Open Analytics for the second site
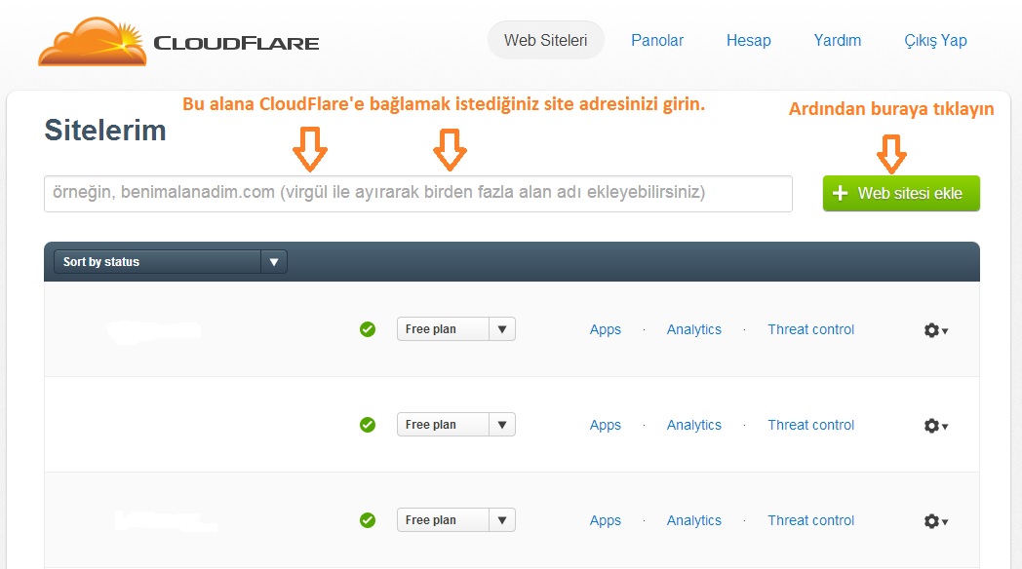The height and width of the screenshot is (569, 1022). [x=693, y=425]
